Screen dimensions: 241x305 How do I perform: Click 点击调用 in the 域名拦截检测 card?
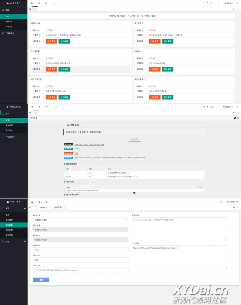(155, 97)
